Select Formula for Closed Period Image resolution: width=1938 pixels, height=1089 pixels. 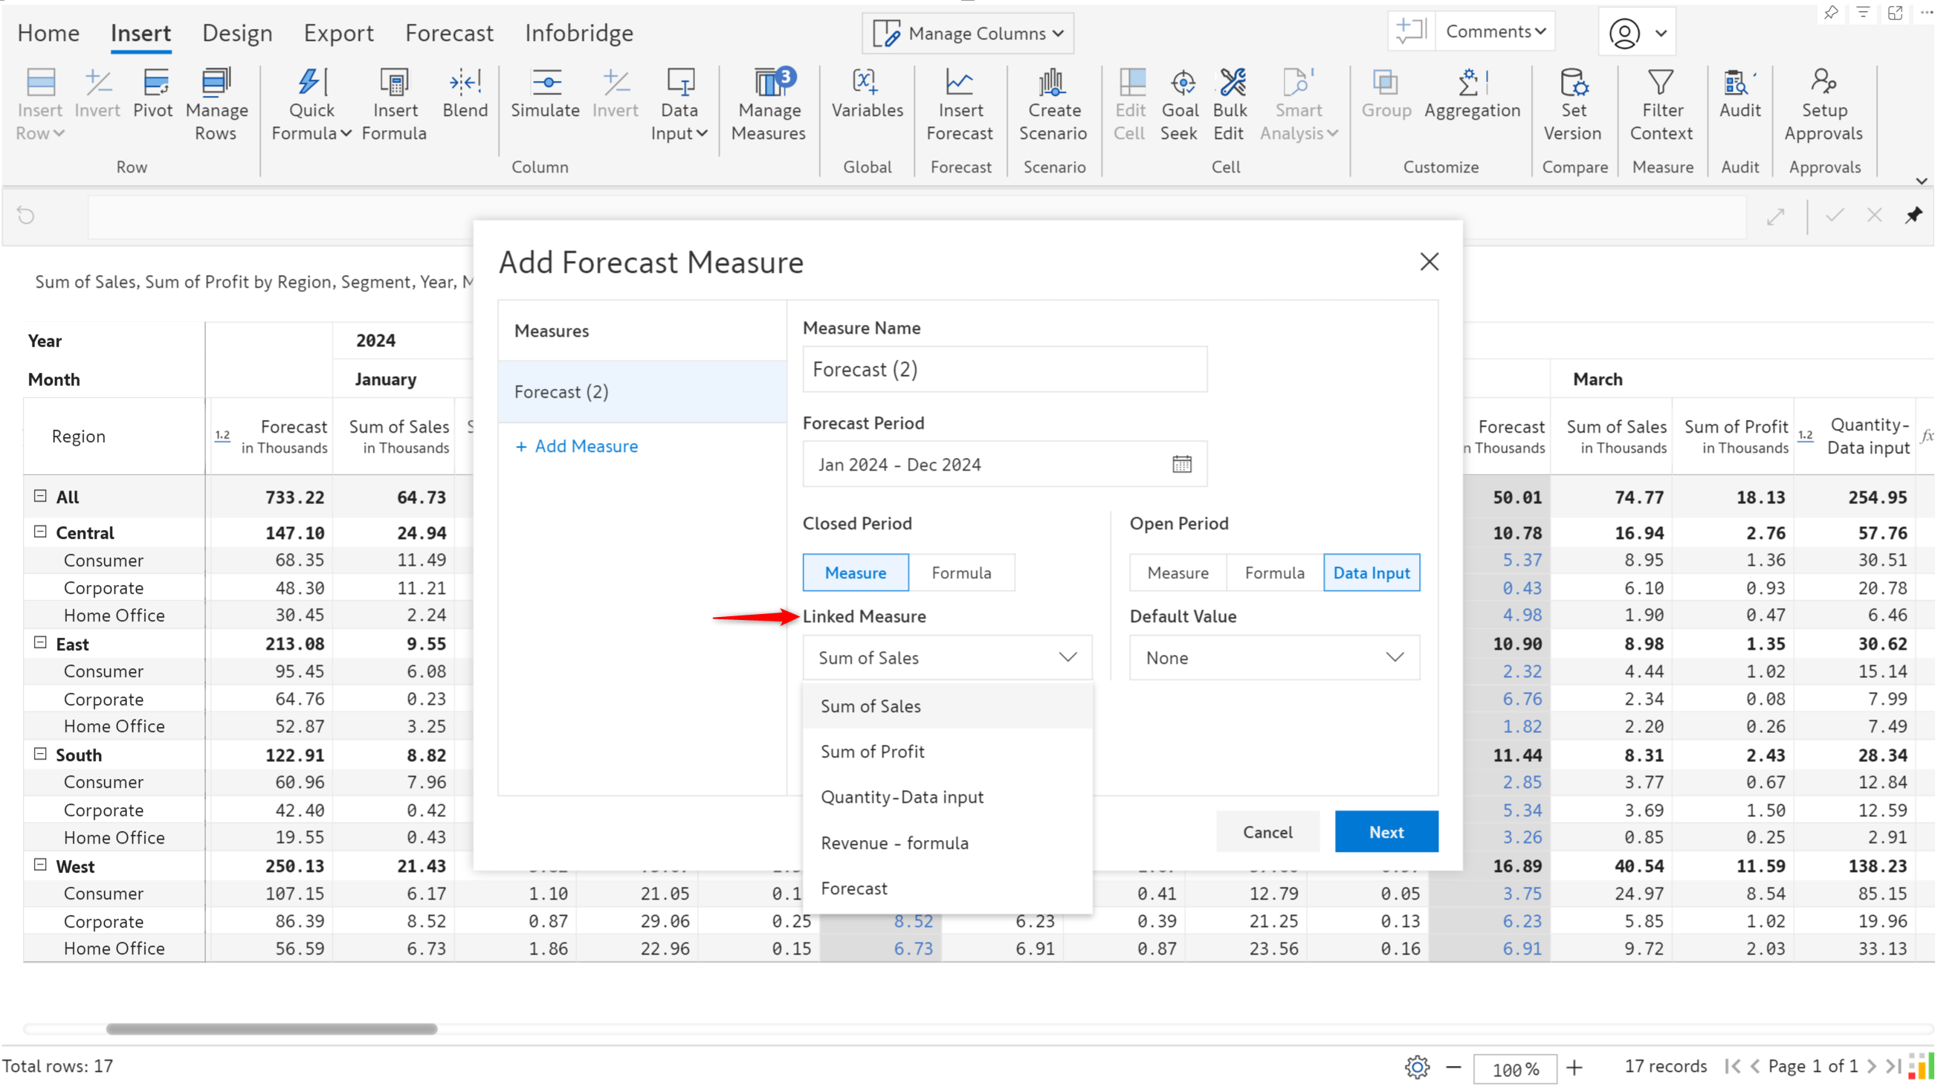960,572
